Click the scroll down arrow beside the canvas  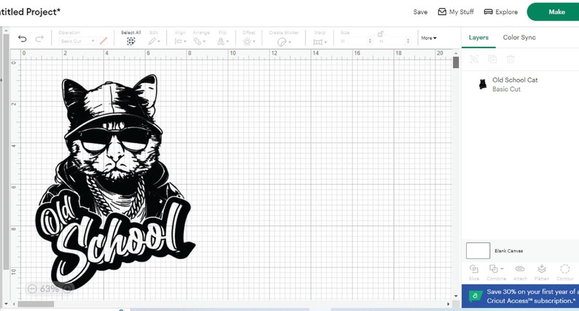tap(456, 296)
